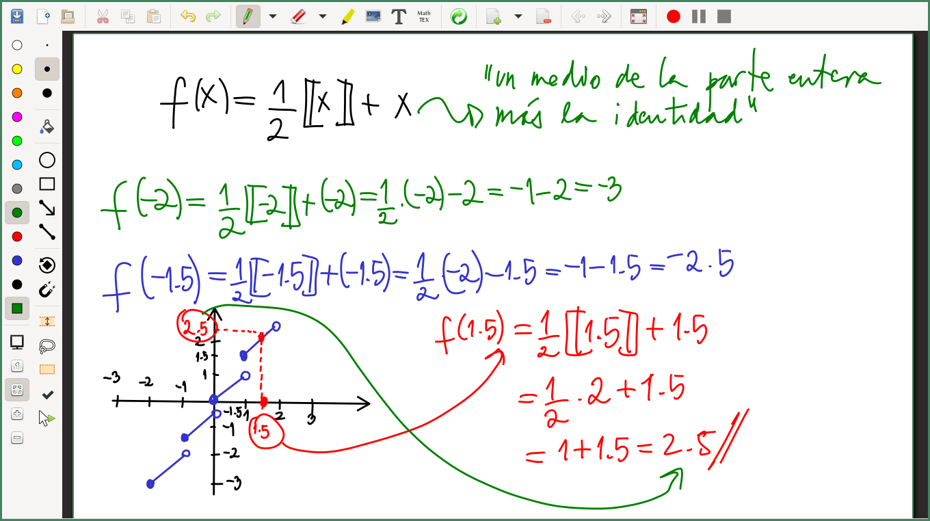
Task: Pick the yellow color swatch
Action: (x=17, y=69)
